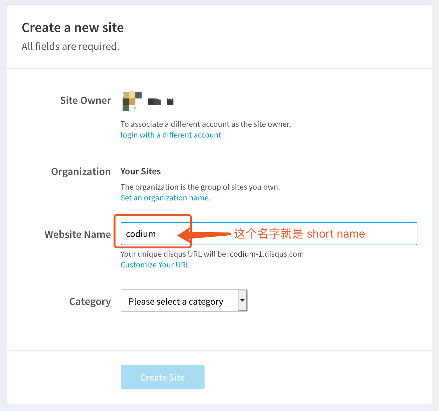Click the 'Website Name' field label
Screen dimensions: 439x411
(78, 235)
